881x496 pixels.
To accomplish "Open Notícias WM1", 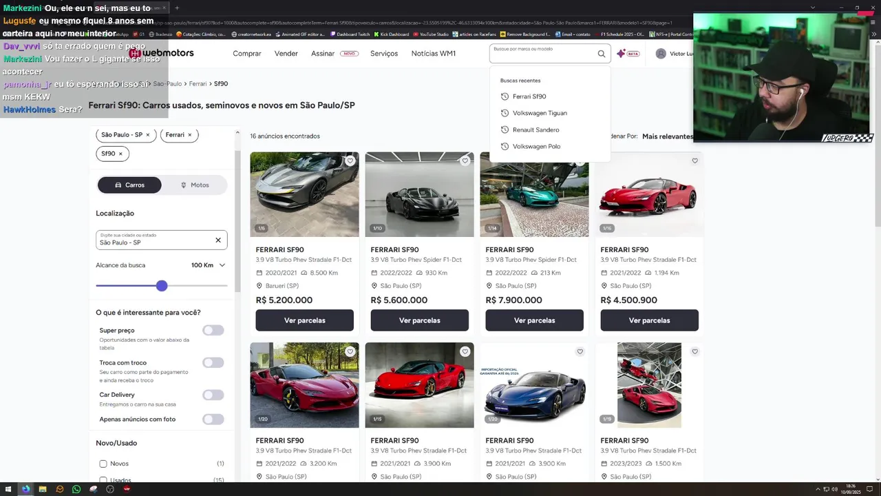I will click(x=434, y=54).
